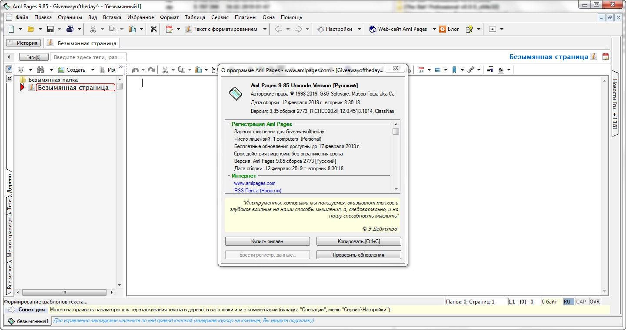
Task: Open the dropdown arrow next to Open folder
Action: click(x=40, y=29)
